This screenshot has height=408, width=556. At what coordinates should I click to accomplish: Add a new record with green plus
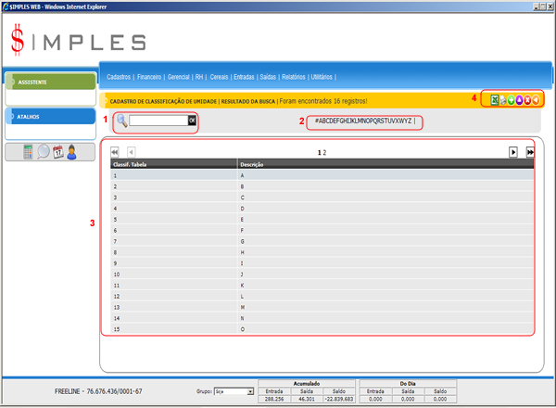click(512, 100)
